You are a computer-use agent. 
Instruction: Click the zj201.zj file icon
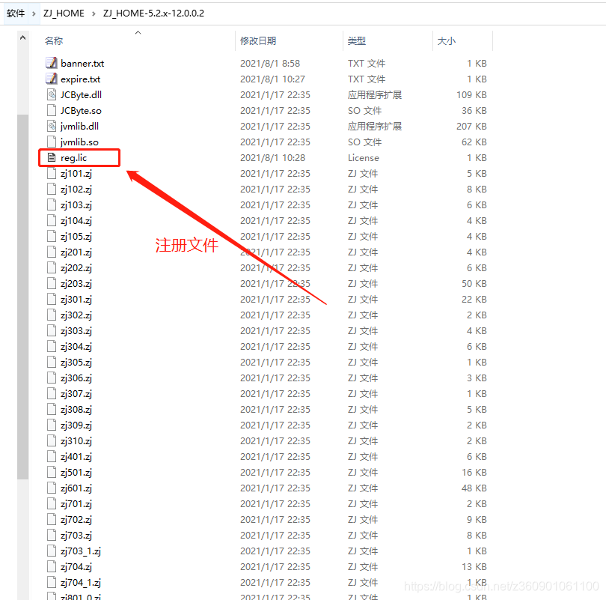click(52, 252)
